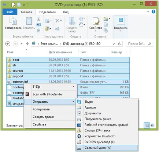This screenshot has width=159, height=152.
Task: Open the Поделиться ribbon tab
Action: click(48, 12)
